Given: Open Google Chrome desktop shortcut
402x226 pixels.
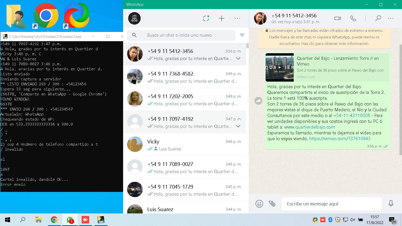Looking at the screenshot, I should pos(46,16).
